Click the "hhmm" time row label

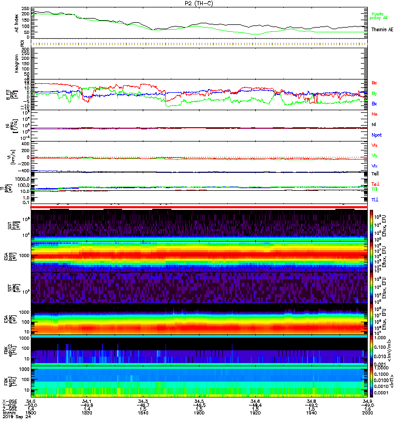pos(8,413)
